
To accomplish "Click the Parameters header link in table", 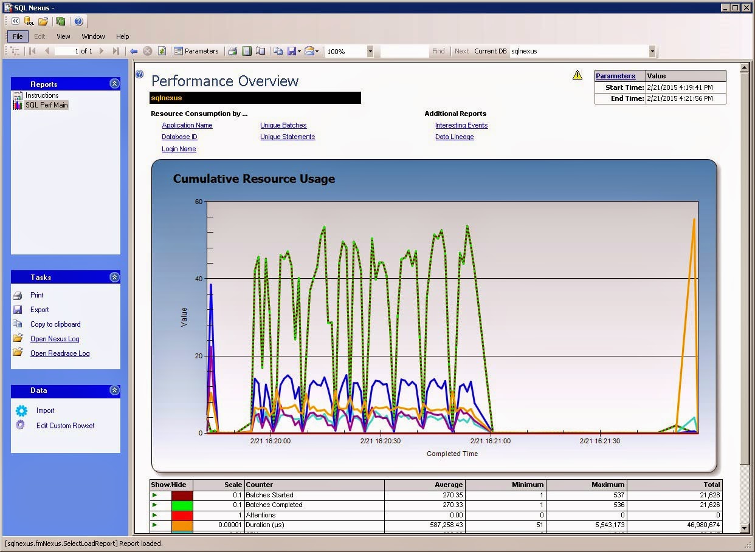I will 615,76.
